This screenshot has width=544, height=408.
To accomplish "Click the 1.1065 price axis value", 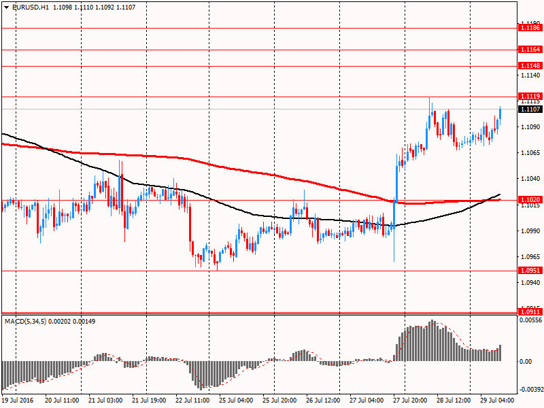I will point(530,152).
